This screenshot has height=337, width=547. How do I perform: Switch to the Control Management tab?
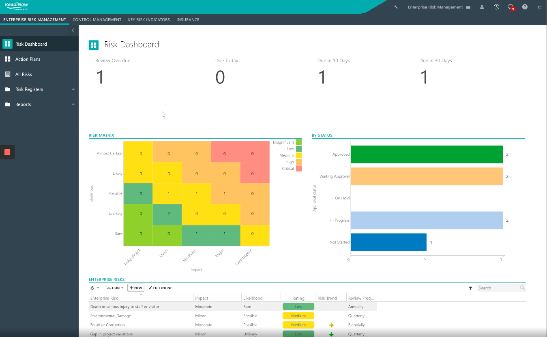click(97, 19)
